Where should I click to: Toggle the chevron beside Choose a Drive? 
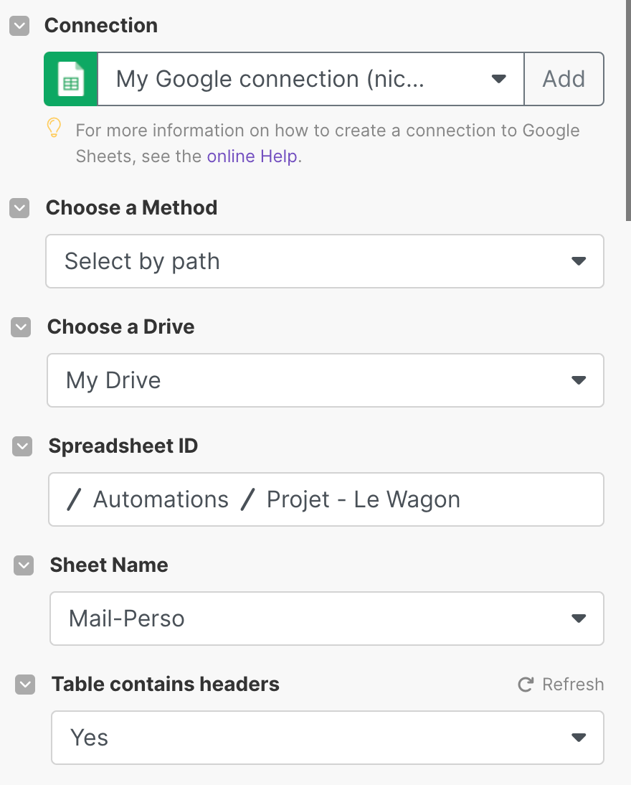21,327
